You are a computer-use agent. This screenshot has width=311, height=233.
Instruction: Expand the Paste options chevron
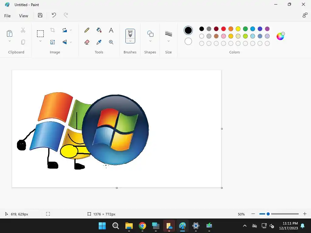[9, 41]
